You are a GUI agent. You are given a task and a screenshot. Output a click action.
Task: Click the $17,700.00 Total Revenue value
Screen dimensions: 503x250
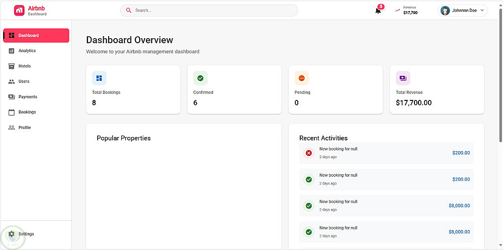(413, 103)
